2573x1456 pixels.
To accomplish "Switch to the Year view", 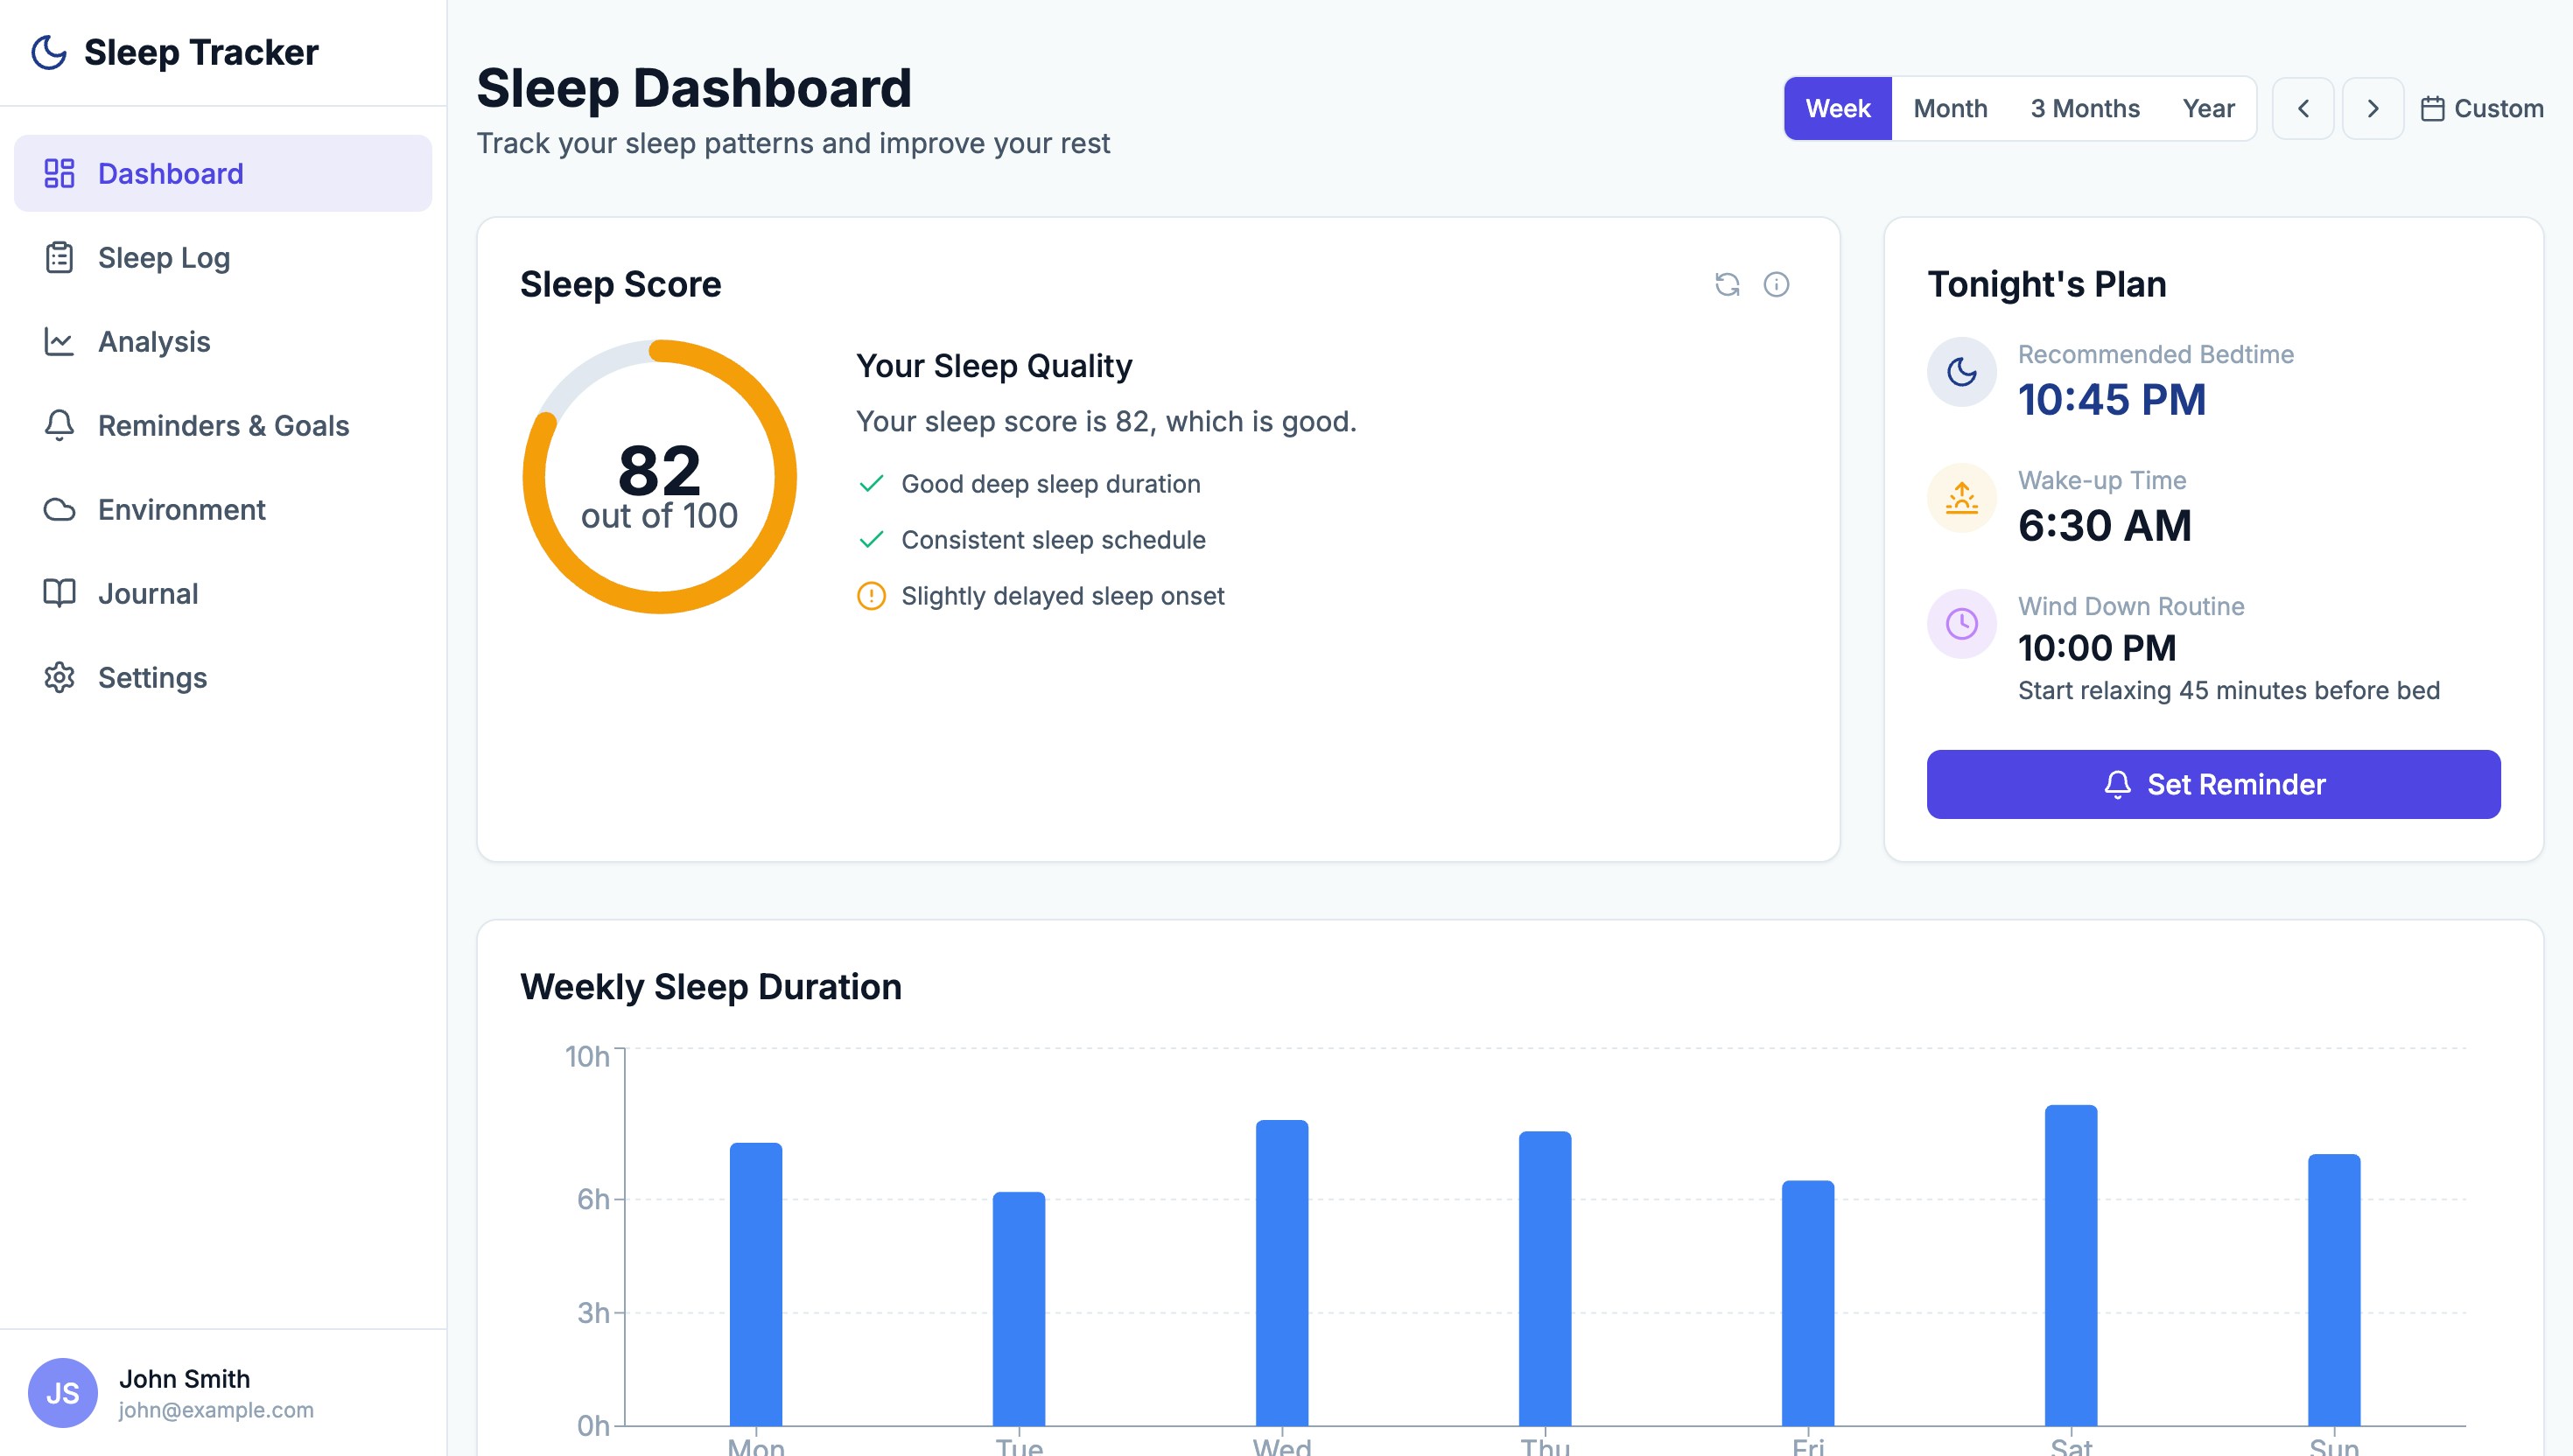I will pyautogui.click(x=2209, y=108).
